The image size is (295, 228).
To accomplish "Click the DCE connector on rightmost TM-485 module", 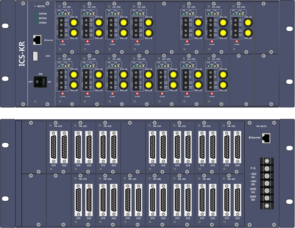I will (x=237, y=199).
